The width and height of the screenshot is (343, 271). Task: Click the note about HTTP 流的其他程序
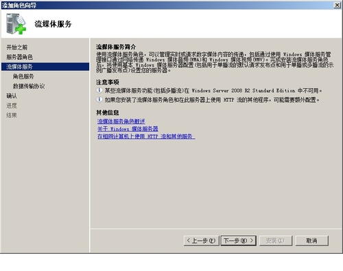coord(212,100)
